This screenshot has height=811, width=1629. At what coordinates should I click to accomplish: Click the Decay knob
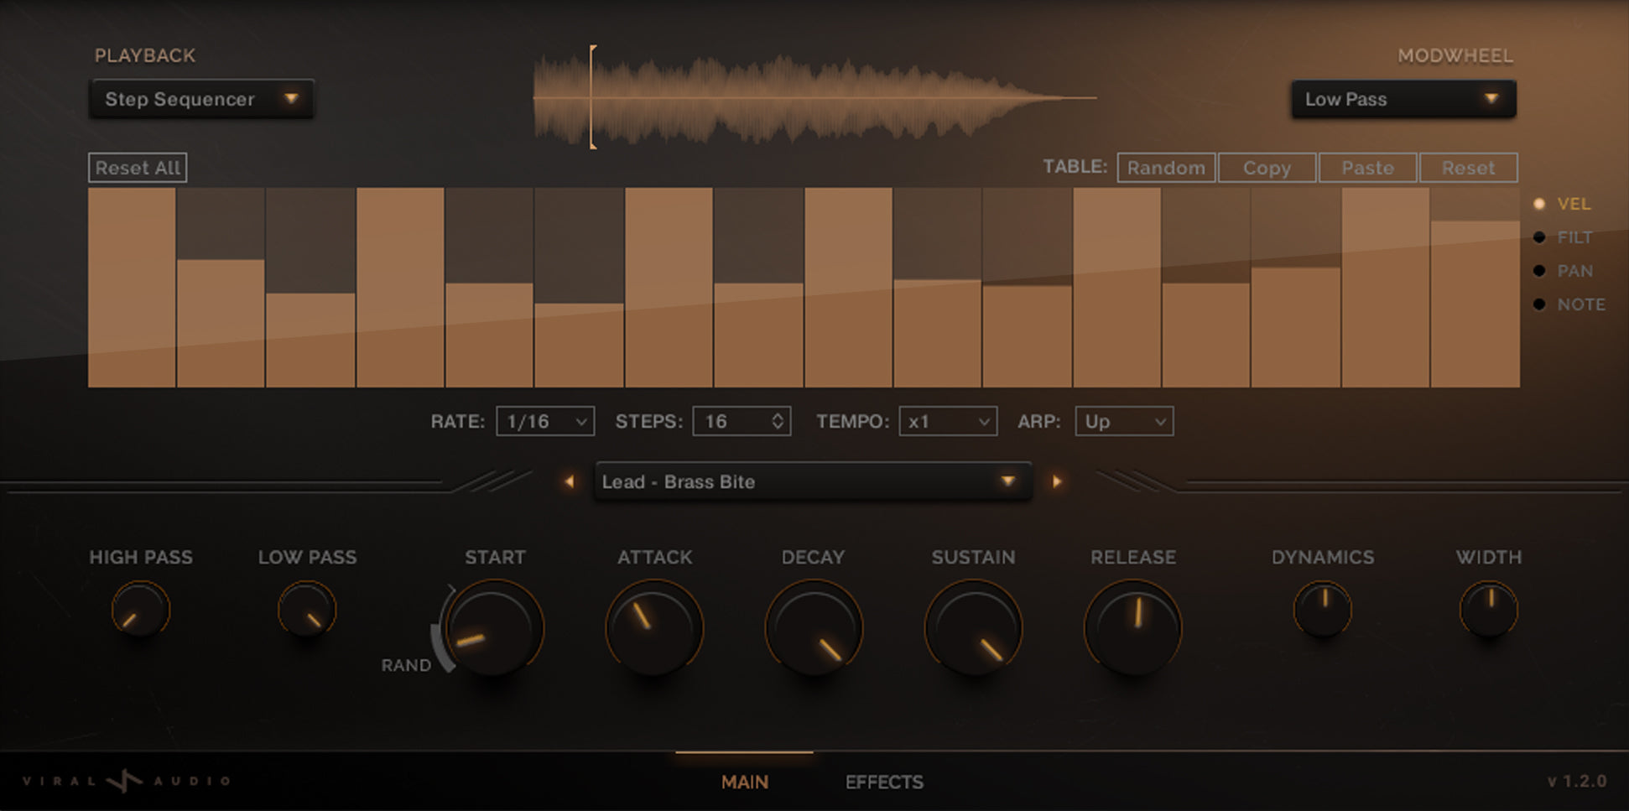point(814,628)
